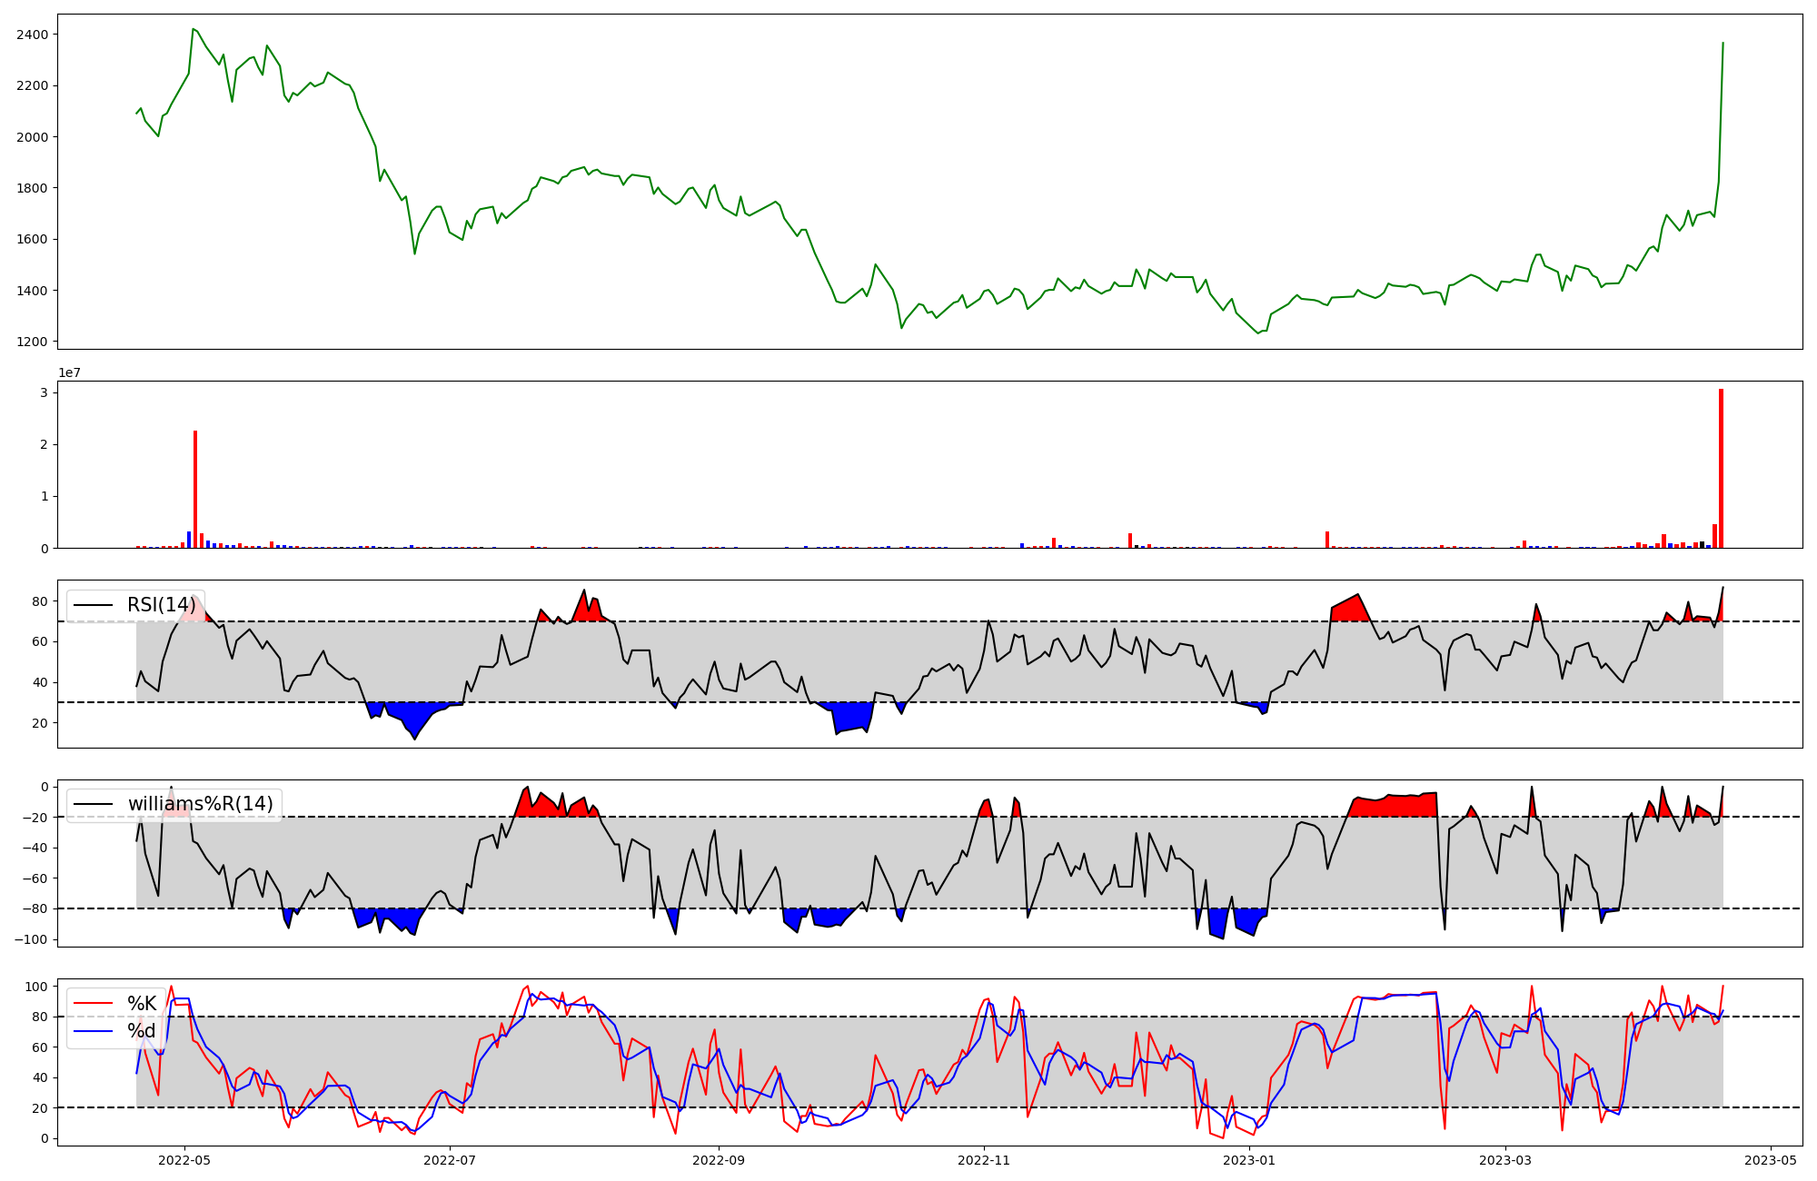
Task: Click the -100 tick on Williams %R axis
Action: (x=32, y=939)
